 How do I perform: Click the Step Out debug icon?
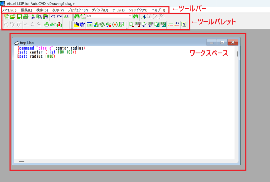click(19, 25)
